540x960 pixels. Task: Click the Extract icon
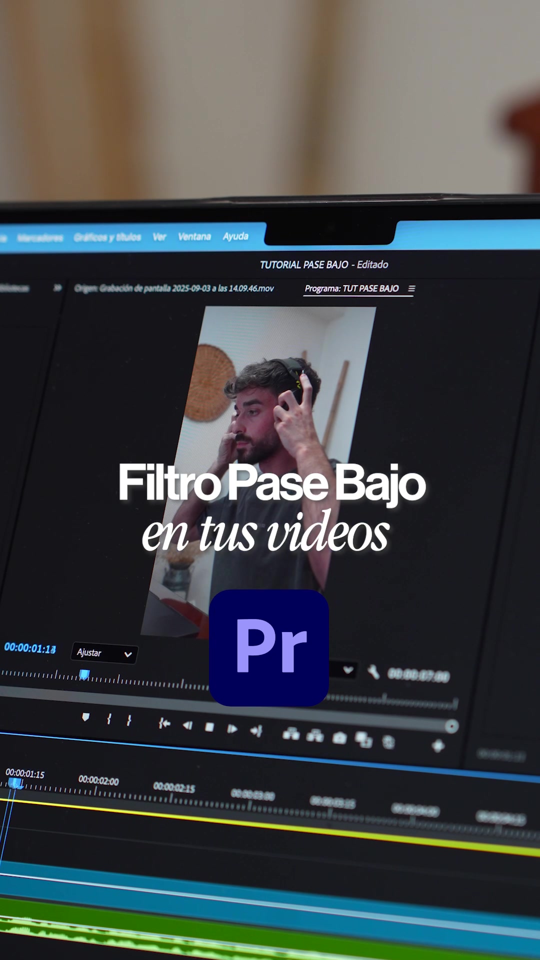(x=315, y=735)
